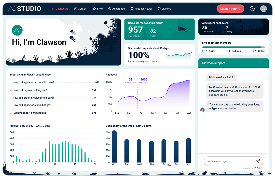Image resolution: width=275 pixels, height=178 pixels.
Task: Open the Request viewer
Action: (x=141, y=9)
